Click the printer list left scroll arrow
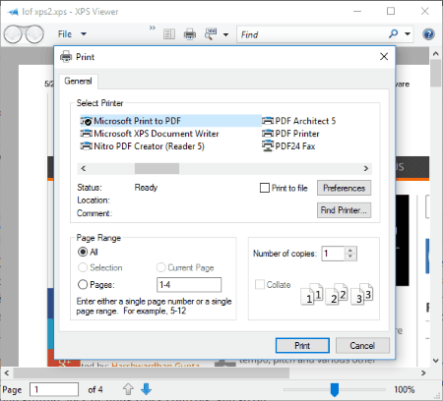Screen dimensions: 443x401 tap(84, 168)
